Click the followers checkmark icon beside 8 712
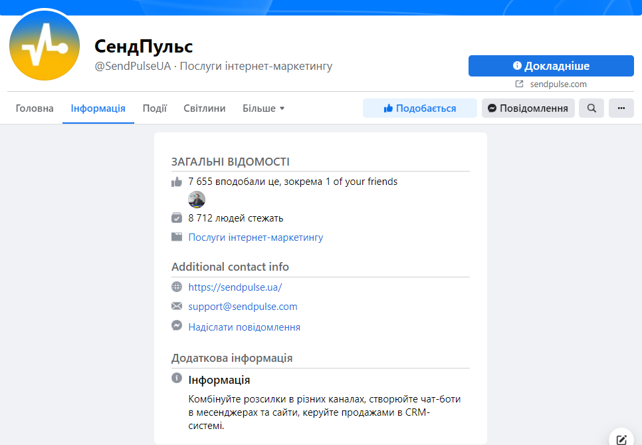Screen dimensions: 642x445 [177, 218]
